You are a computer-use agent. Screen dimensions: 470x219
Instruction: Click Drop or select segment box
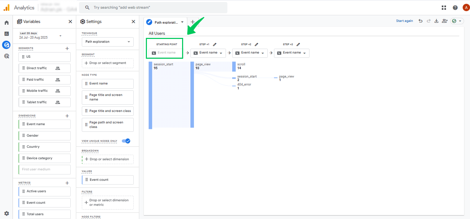[x=108, y=63]
